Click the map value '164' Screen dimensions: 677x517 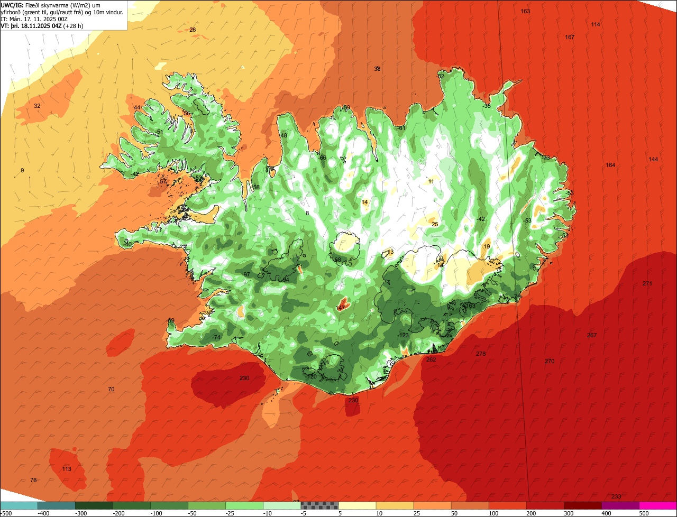click(x=610, y=165)
